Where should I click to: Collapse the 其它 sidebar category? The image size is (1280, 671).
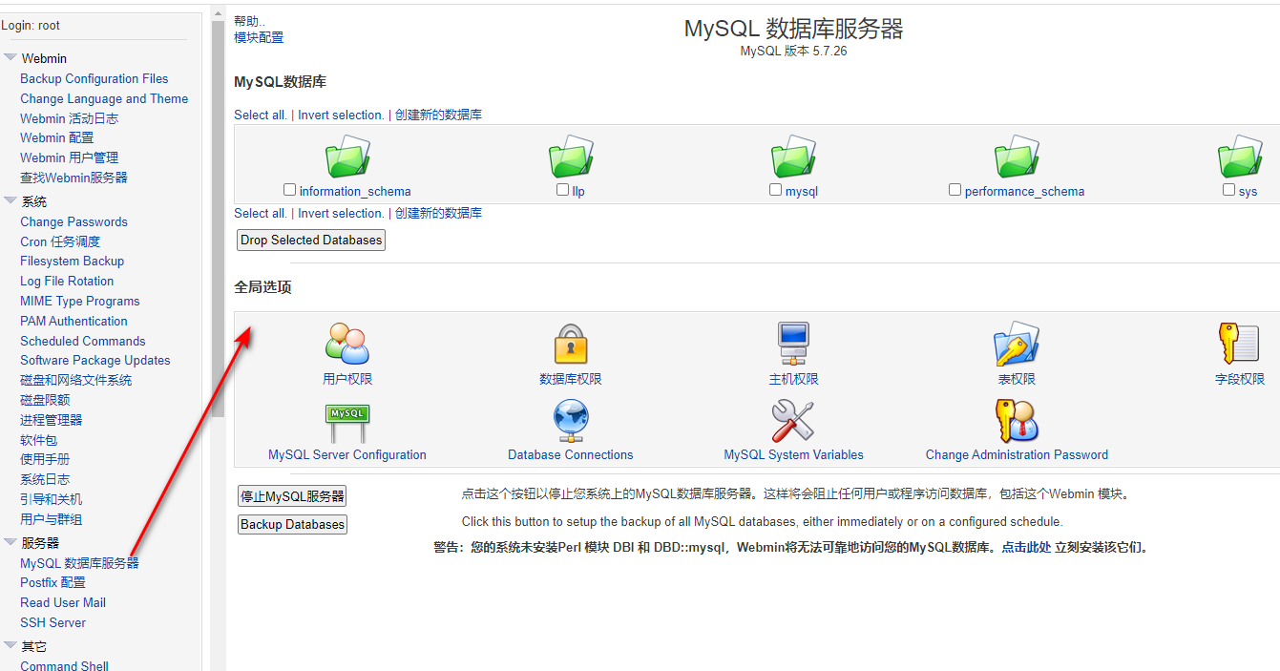coord(10,645)
